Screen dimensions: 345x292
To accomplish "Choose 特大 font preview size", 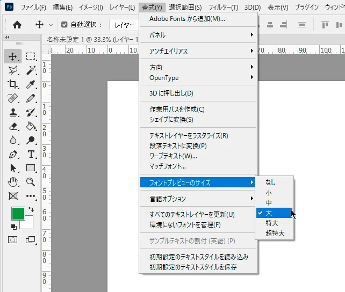I will pos(275,223).
